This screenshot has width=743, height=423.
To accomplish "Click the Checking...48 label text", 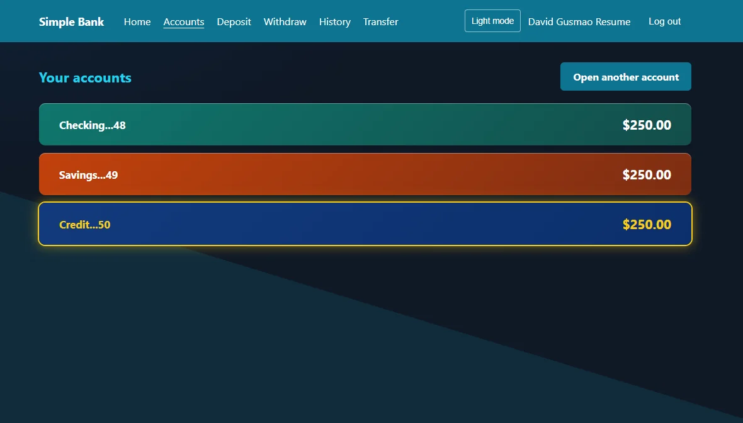I will click(93, 125).
